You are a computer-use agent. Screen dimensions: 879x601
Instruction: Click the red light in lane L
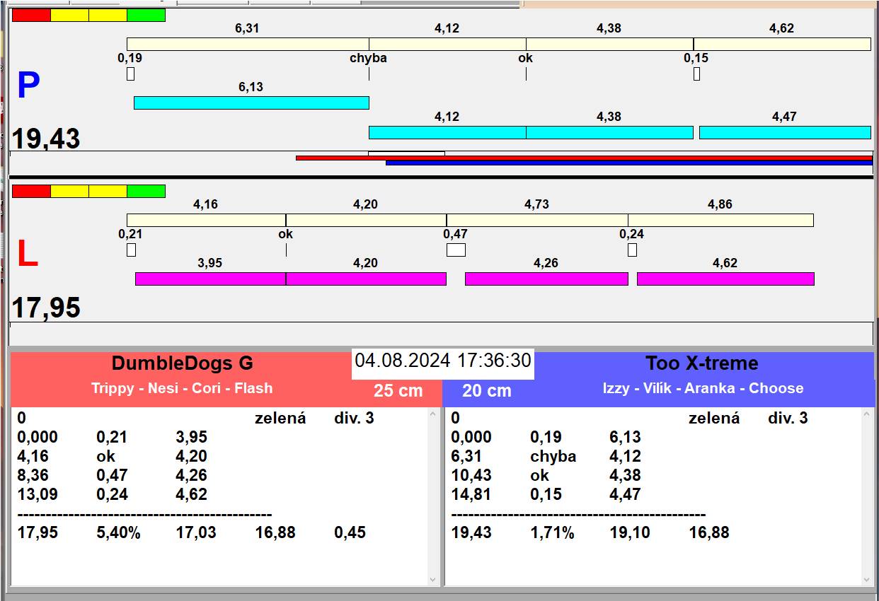click(x=32, y=192)
